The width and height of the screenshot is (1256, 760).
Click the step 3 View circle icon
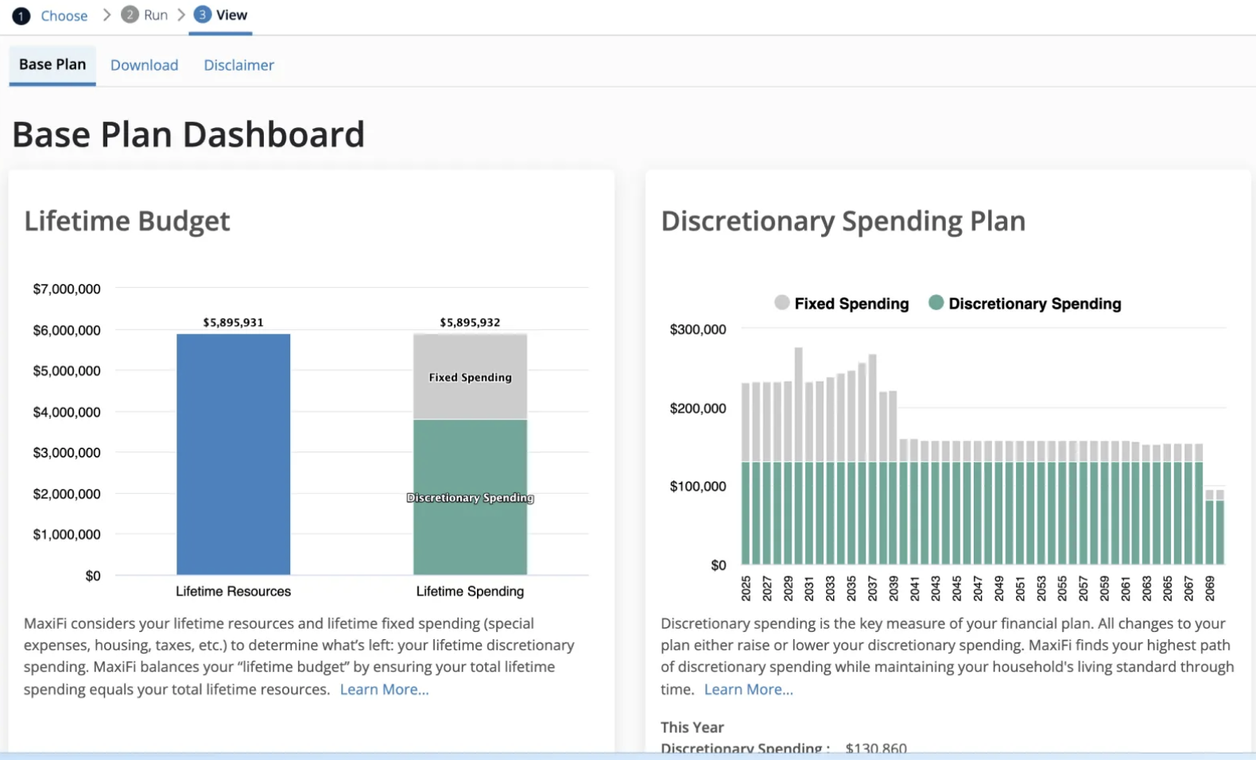tap(203, 15)
